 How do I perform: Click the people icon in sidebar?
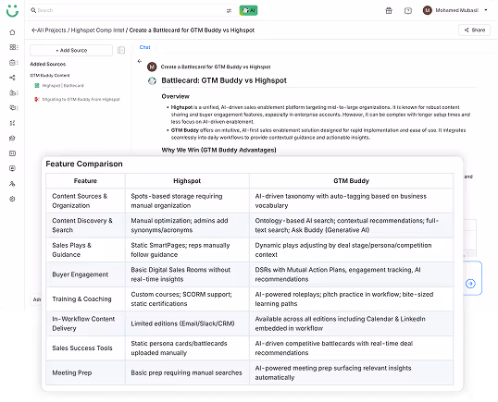coord(12,184)
